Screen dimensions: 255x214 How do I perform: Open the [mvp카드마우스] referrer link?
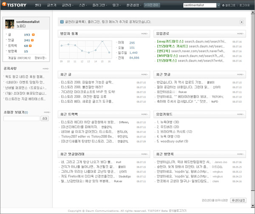pos(191,42)
